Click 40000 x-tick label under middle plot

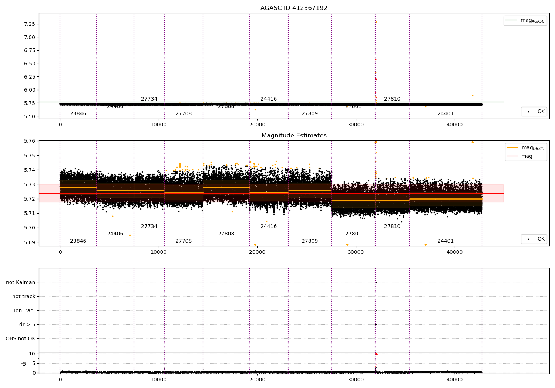point(454,252)
